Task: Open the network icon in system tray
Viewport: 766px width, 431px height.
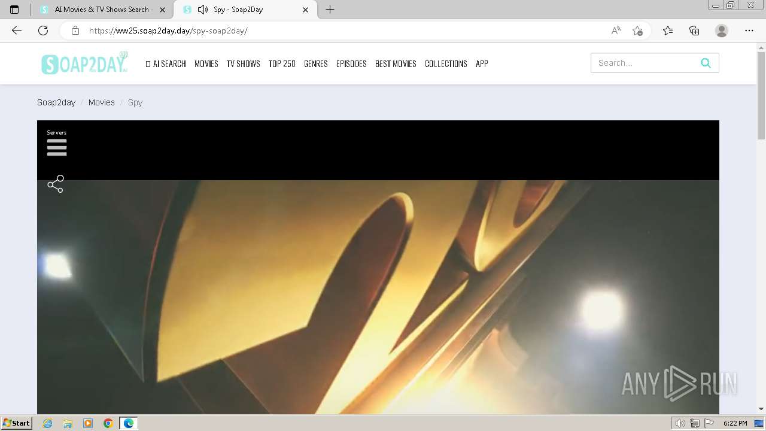Action: coord(695,423)
